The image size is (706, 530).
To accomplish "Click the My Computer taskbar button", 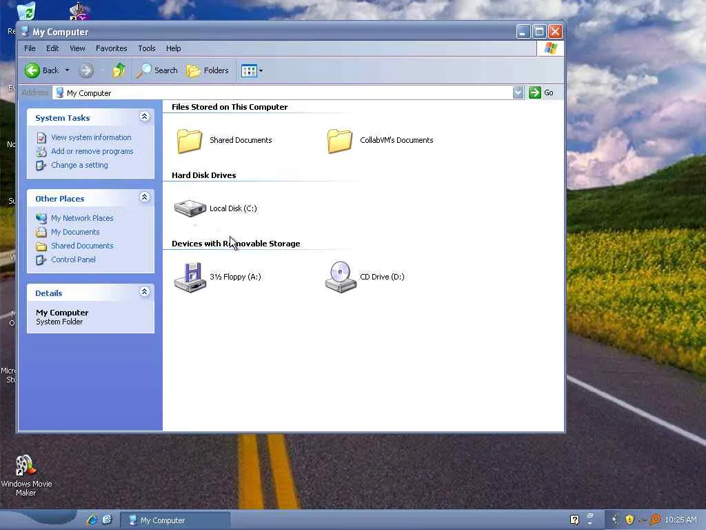I will click(175, 520).
